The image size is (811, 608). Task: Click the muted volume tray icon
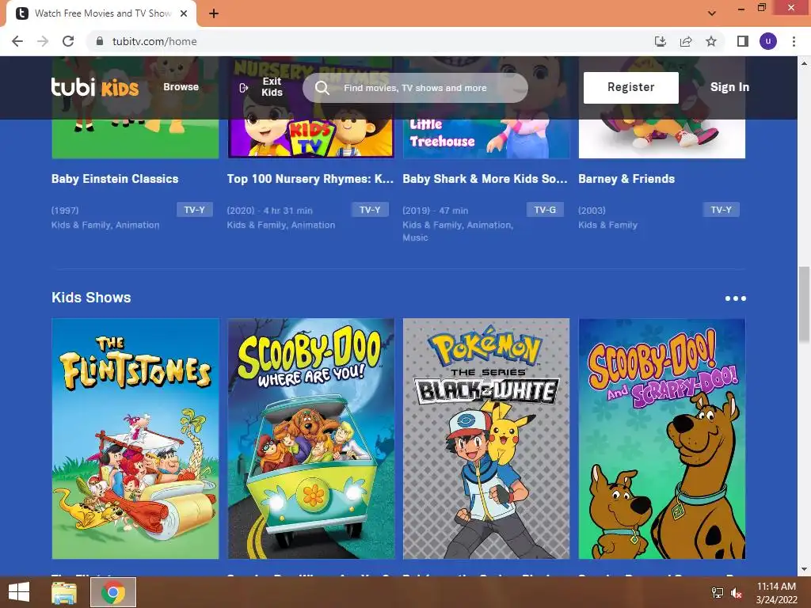coord(736,593)
